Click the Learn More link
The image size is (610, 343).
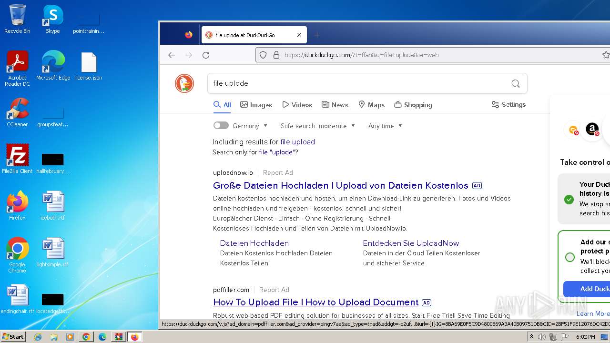pos(593,313)
